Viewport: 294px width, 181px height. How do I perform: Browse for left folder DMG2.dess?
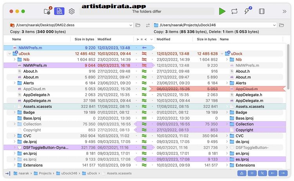138,25
